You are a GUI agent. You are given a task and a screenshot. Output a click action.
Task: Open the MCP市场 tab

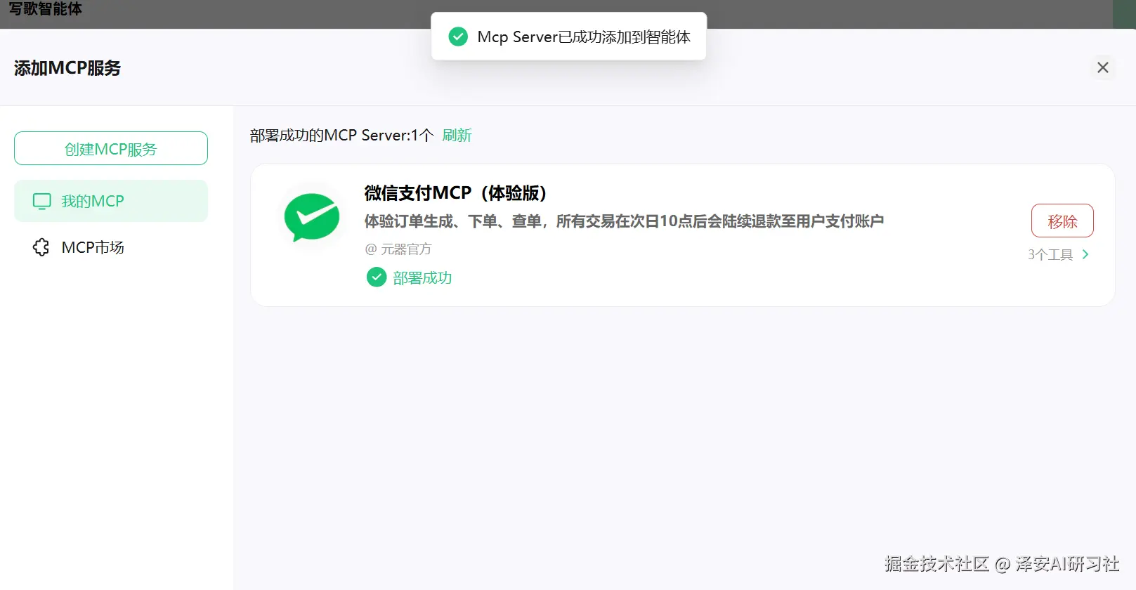click(111, 247)
